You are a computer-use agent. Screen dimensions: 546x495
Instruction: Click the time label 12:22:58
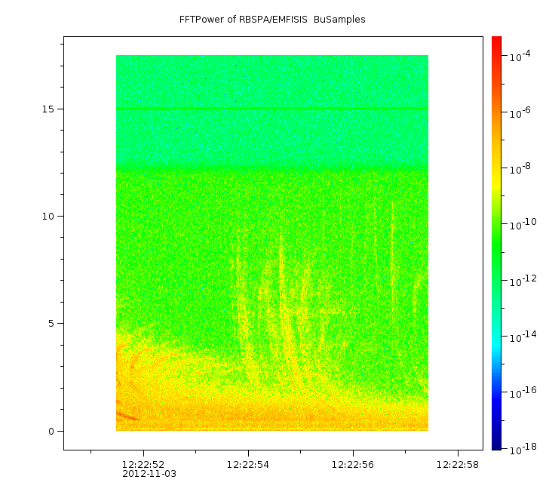(458, 464)
